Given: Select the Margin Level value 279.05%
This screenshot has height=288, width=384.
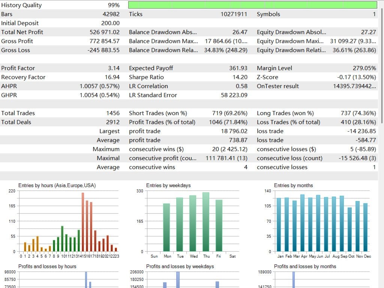Looking at the screenshot, I should [x=366, y=68].
